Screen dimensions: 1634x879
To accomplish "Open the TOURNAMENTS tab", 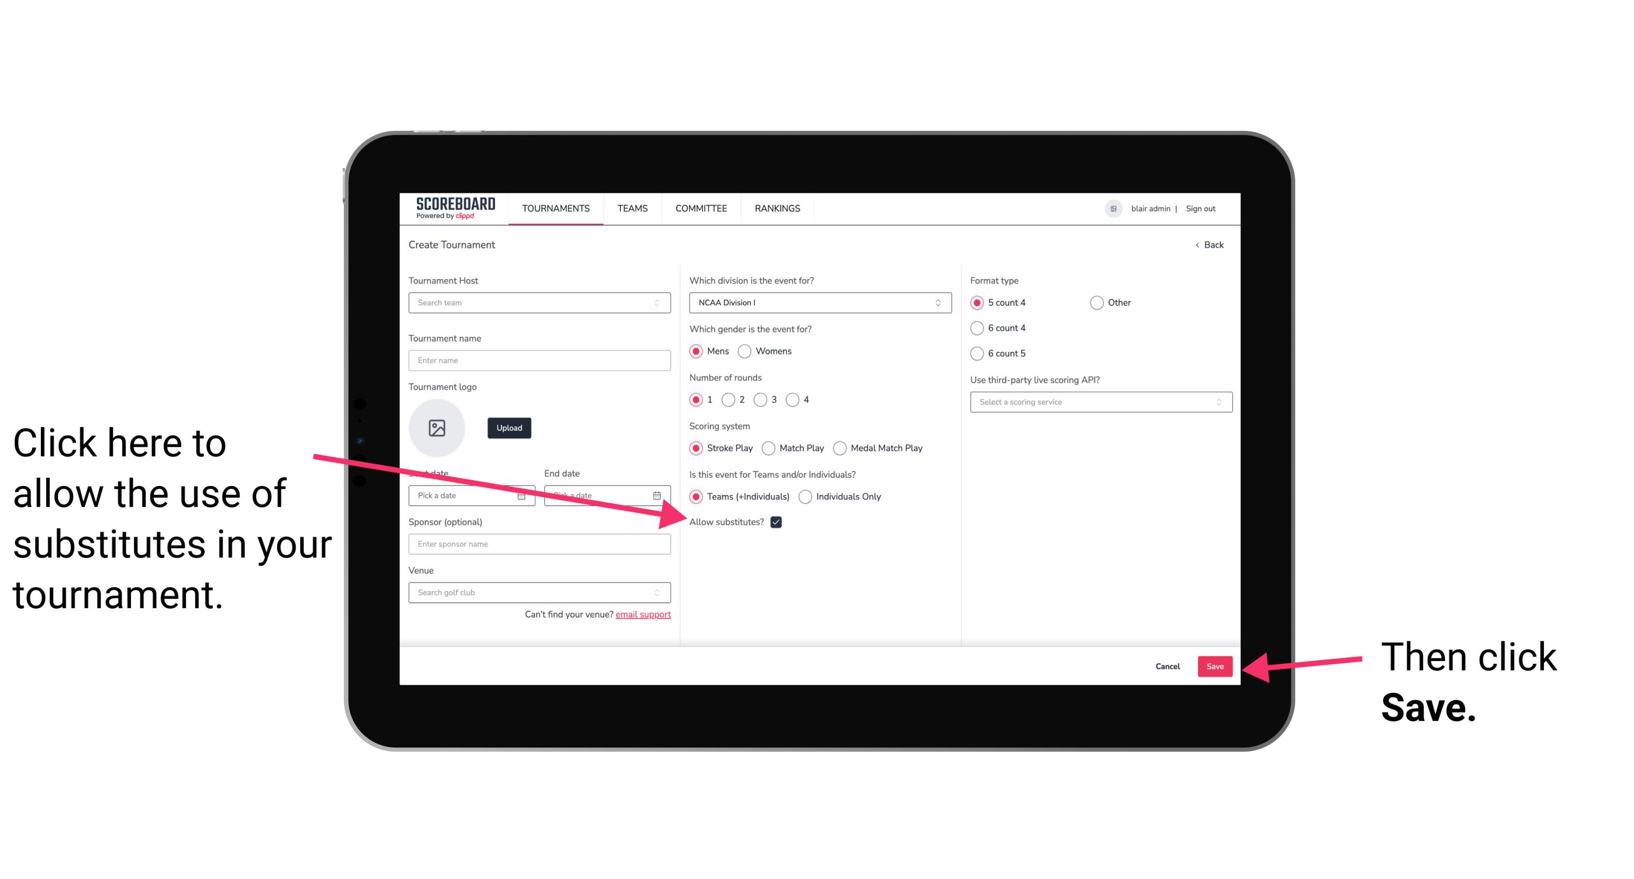I will pyautogui.click(x=555, y=208).
